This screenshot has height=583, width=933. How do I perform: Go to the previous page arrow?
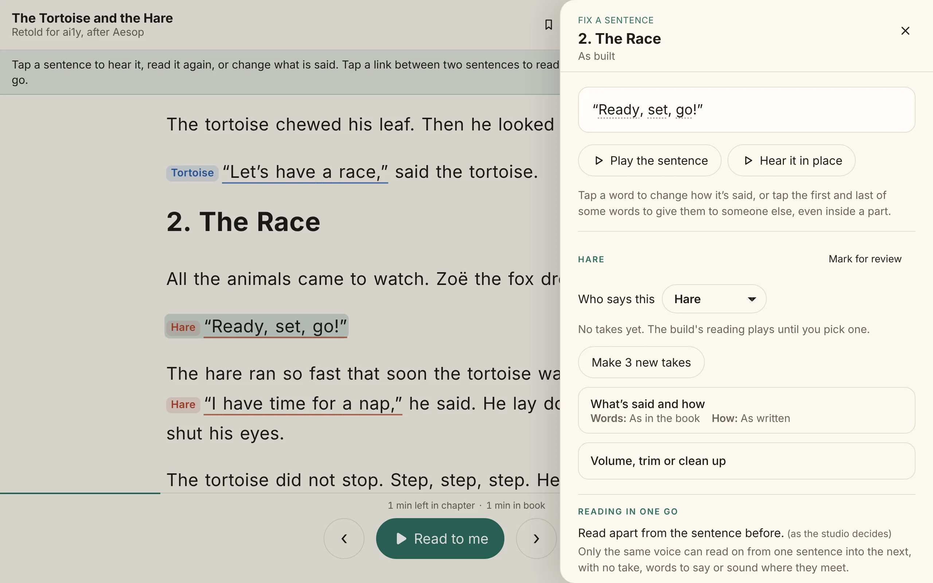pyautogui.click(x=344, y=538)
